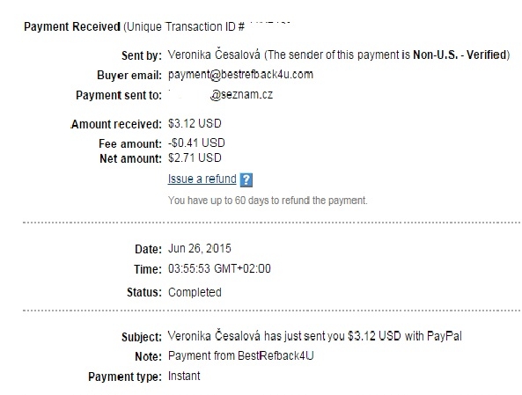Click the buyer email payment@bestrefback4u.com
522x395 pixels.
click(240, 74)
